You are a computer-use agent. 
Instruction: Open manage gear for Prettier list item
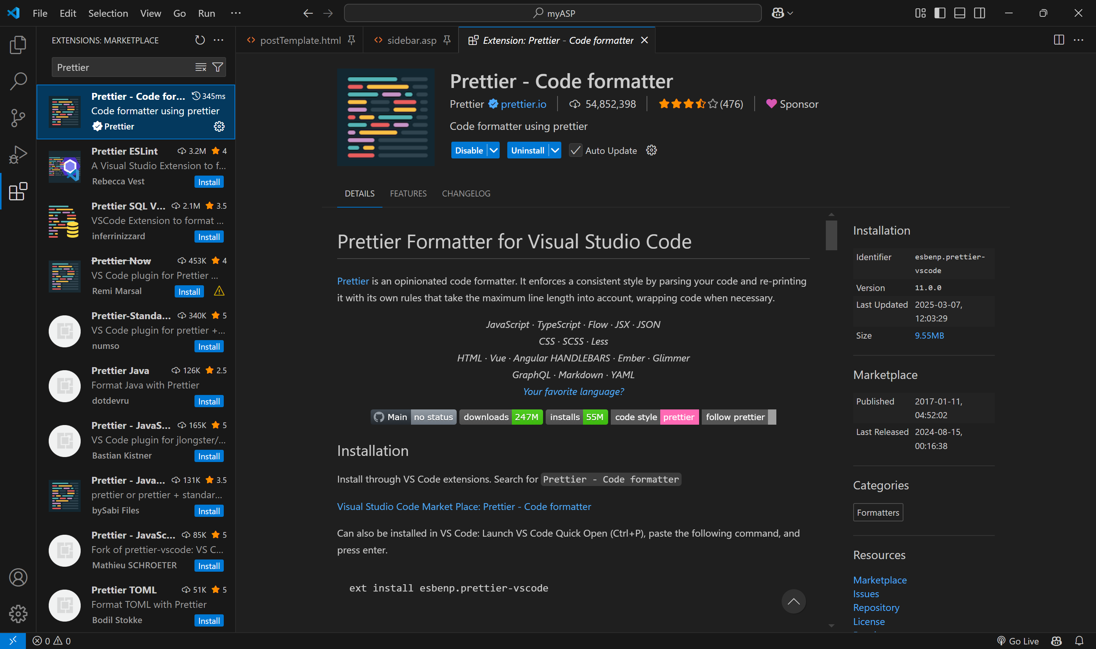pyautogui.click(x=219, y=126)
